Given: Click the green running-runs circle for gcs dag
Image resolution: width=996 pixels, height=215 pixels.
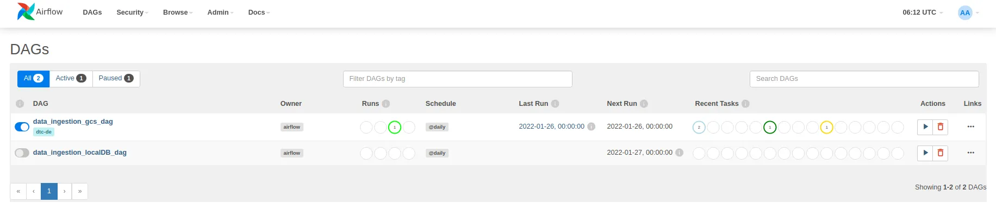Looking at the screenshot, I should click(x=395, y=127).
